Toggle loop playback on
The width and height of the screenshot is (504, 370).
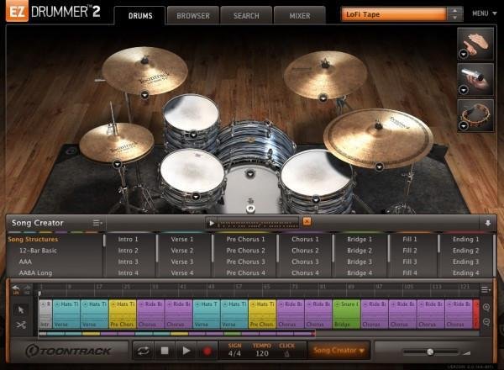144,350
